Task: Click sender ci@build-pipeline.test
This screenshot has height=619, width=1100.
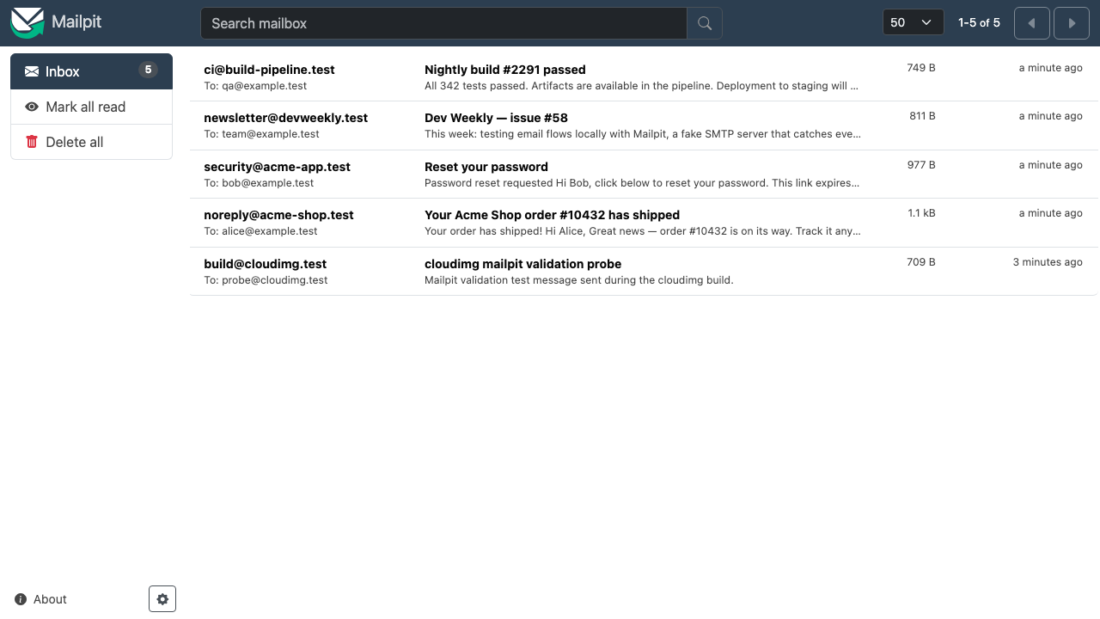Action: (269, 70)
